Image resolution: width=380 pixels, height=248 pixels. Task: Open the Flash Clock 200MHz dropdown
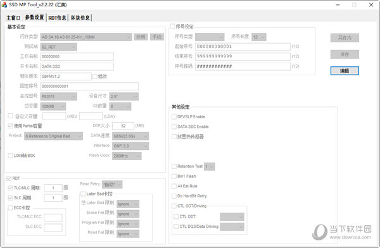point(127,156)
